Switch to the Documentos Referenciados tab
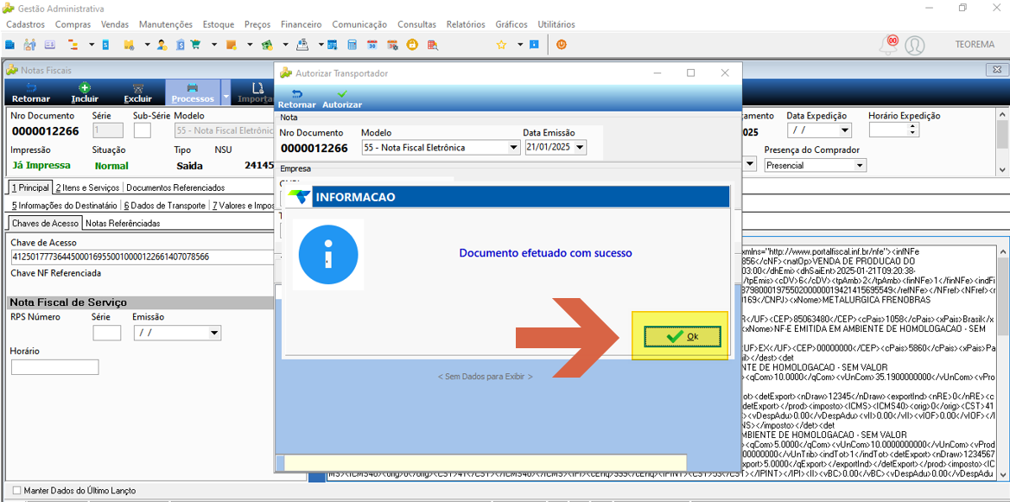 click(175, 188)
